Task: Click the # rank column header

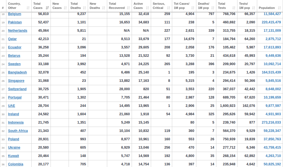Action: click(x=3, y=8)
